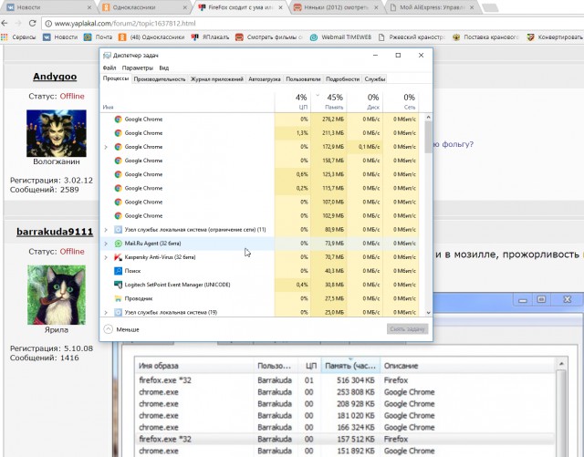Expand Узел службы локальная система (19) group
This screenshot has height=457, width=584.
click(106, 313)
